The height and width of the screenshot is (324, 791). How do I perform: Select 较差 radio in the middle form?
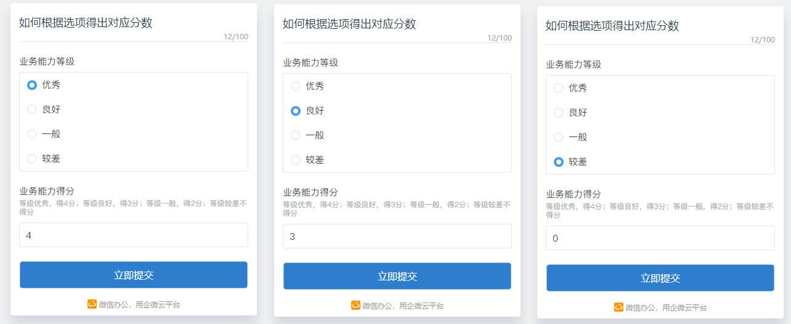tap(296, 160)
